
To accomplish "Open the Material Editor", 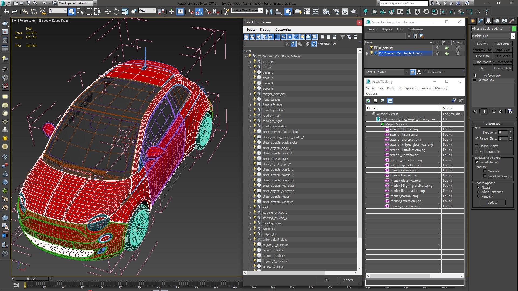I will (x=326, y=11).
